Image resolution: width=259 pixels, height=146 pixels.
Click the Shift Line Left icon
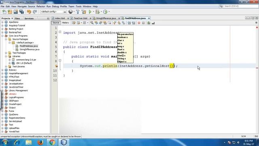point(129,23)
